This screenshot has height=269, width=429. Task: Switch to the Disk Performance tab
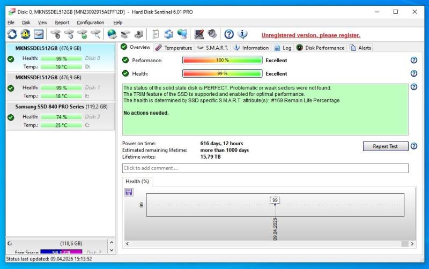click(x=320, y=48)
